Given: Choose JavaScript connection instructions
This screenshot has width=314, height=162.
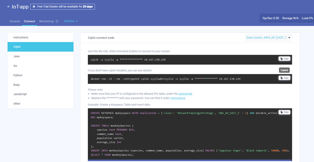Looking at the screenshot, I should pos(20,94).
